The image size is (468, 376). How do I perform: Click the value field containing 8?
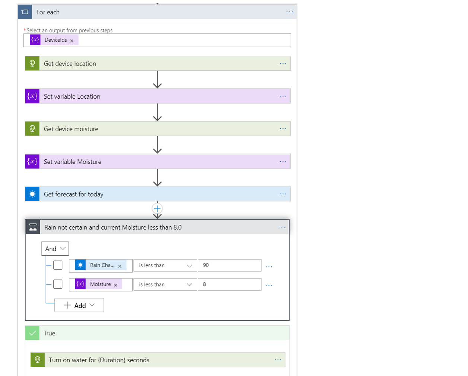pos(230,284)
